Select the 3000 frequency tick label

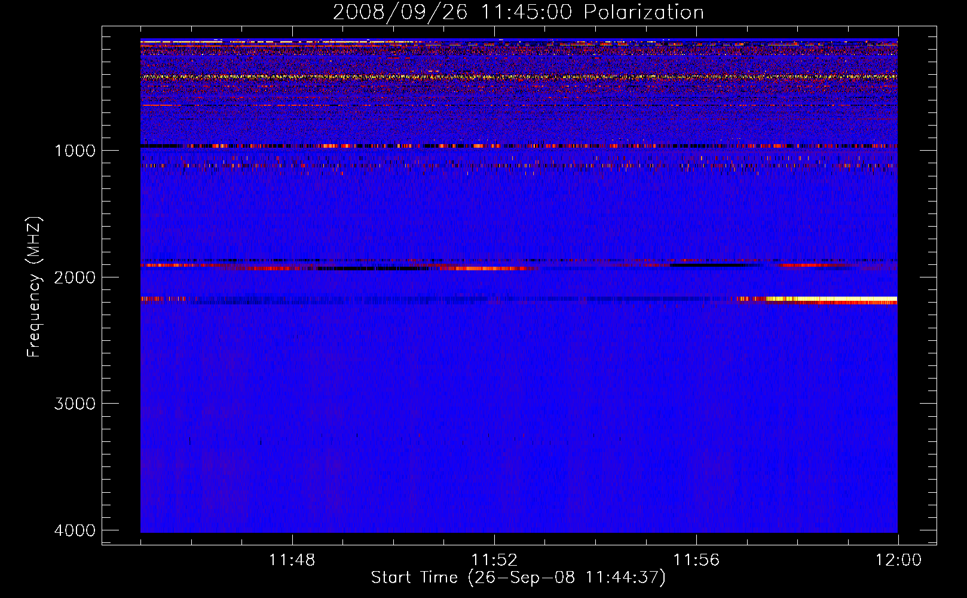75,404
